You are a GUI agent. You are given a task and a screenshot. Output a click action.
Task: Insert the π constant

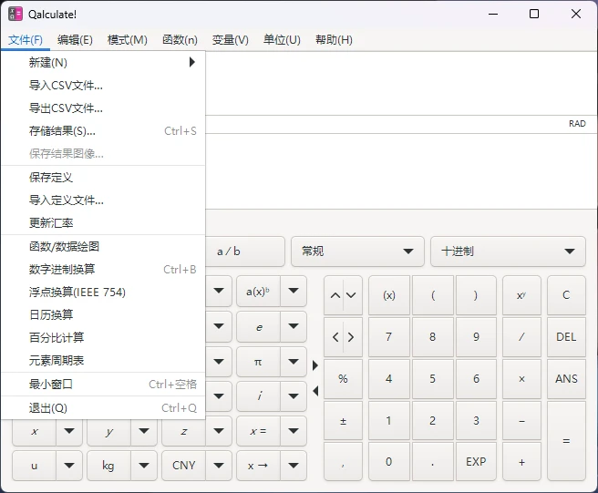click(x=258, y=362)
